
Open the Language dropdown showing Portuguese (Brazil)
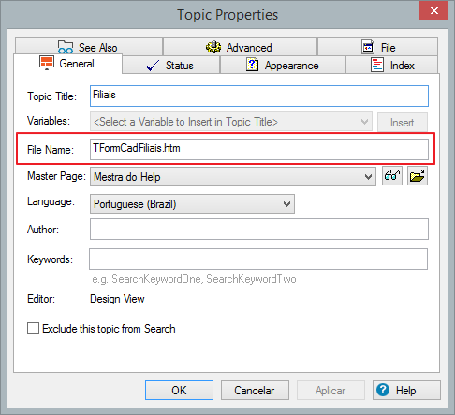(x=192, y=204)
